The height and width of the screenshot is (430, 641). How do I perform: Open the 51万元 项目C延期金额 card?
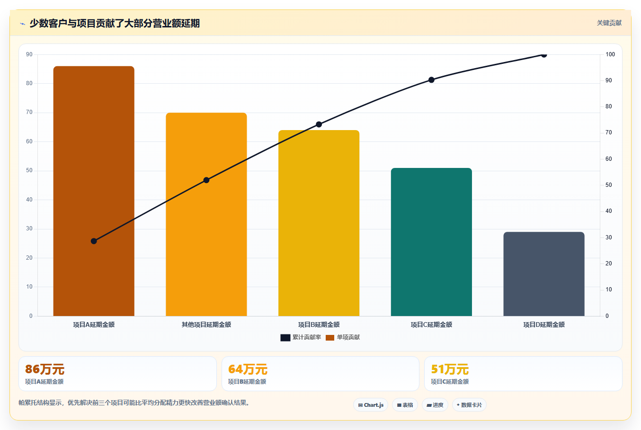pos(523,374)
